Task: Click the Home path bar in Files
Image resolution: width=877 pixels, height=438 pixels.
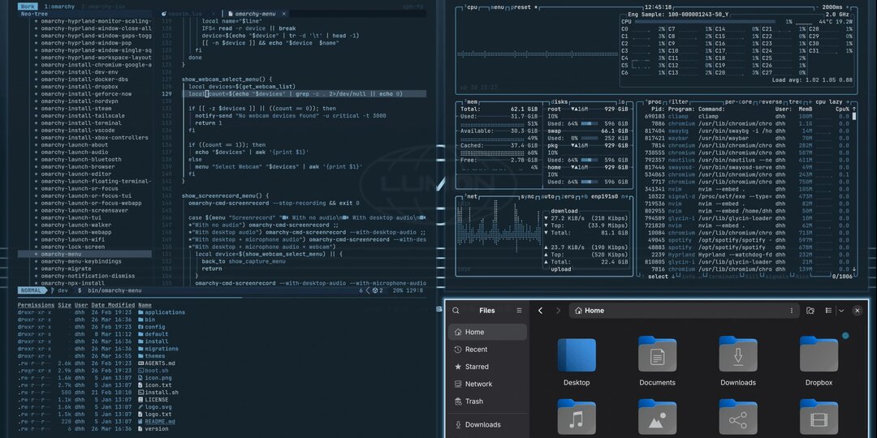Action: click(x=684, y=311)
